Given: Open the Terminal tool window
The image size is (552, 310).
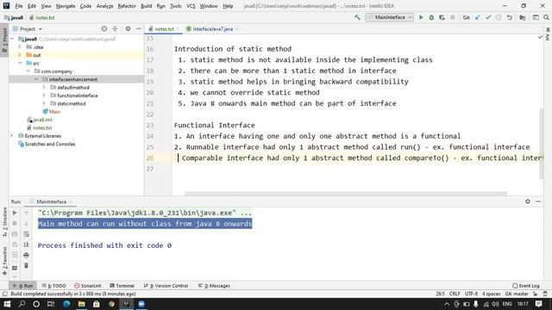Looking at the screenshot, I should [x=122, y=286].
